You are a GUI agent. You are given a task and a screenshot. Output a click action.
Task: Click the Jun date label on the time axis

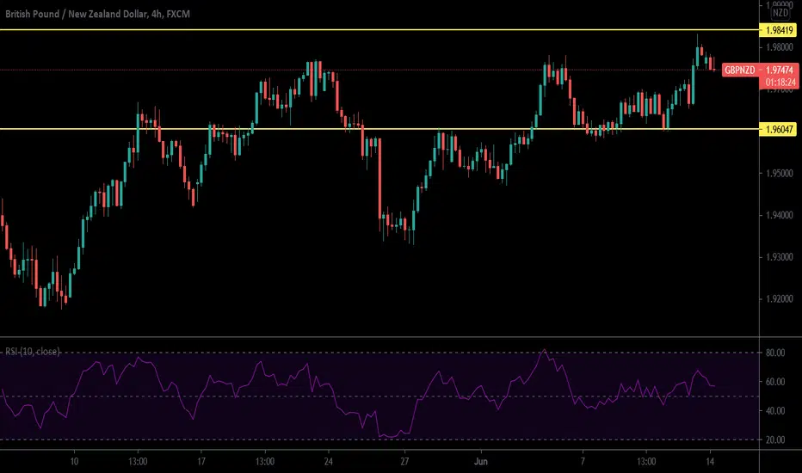[481, 462]
